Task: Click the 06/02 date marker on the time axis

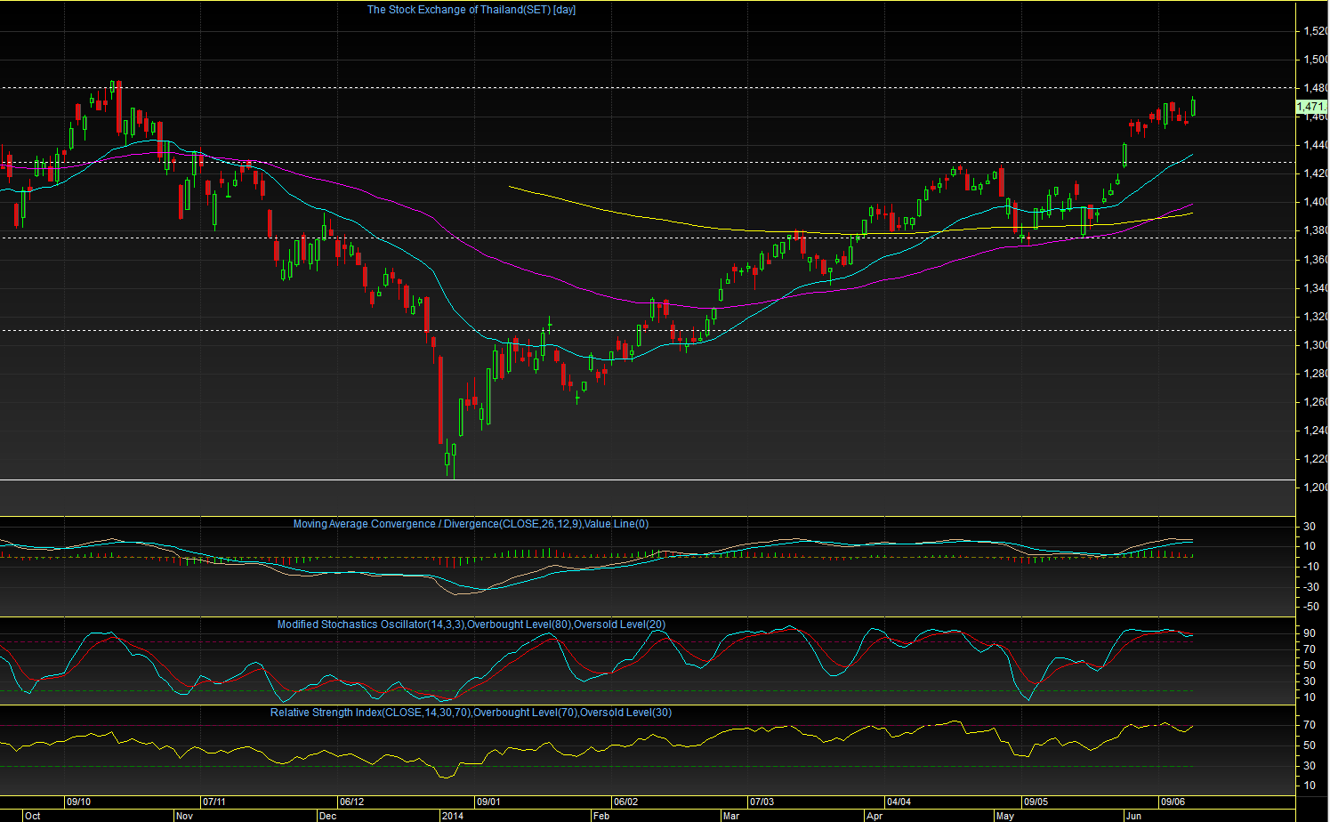Action: click(x=626, y=802)
